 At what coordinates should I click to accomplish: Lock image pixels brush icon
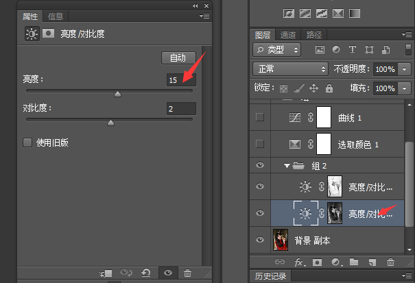point(299,88)
